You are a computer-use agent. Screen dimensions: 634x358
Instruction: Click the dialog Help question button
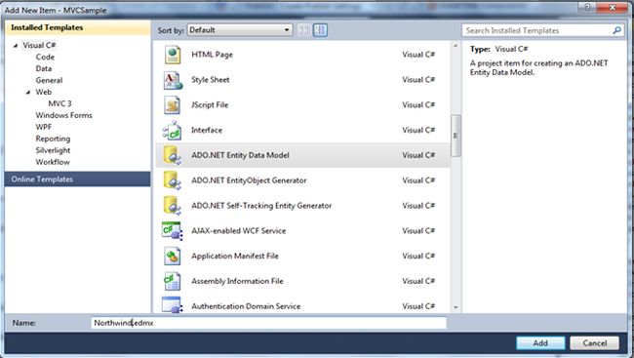point(587,7)
